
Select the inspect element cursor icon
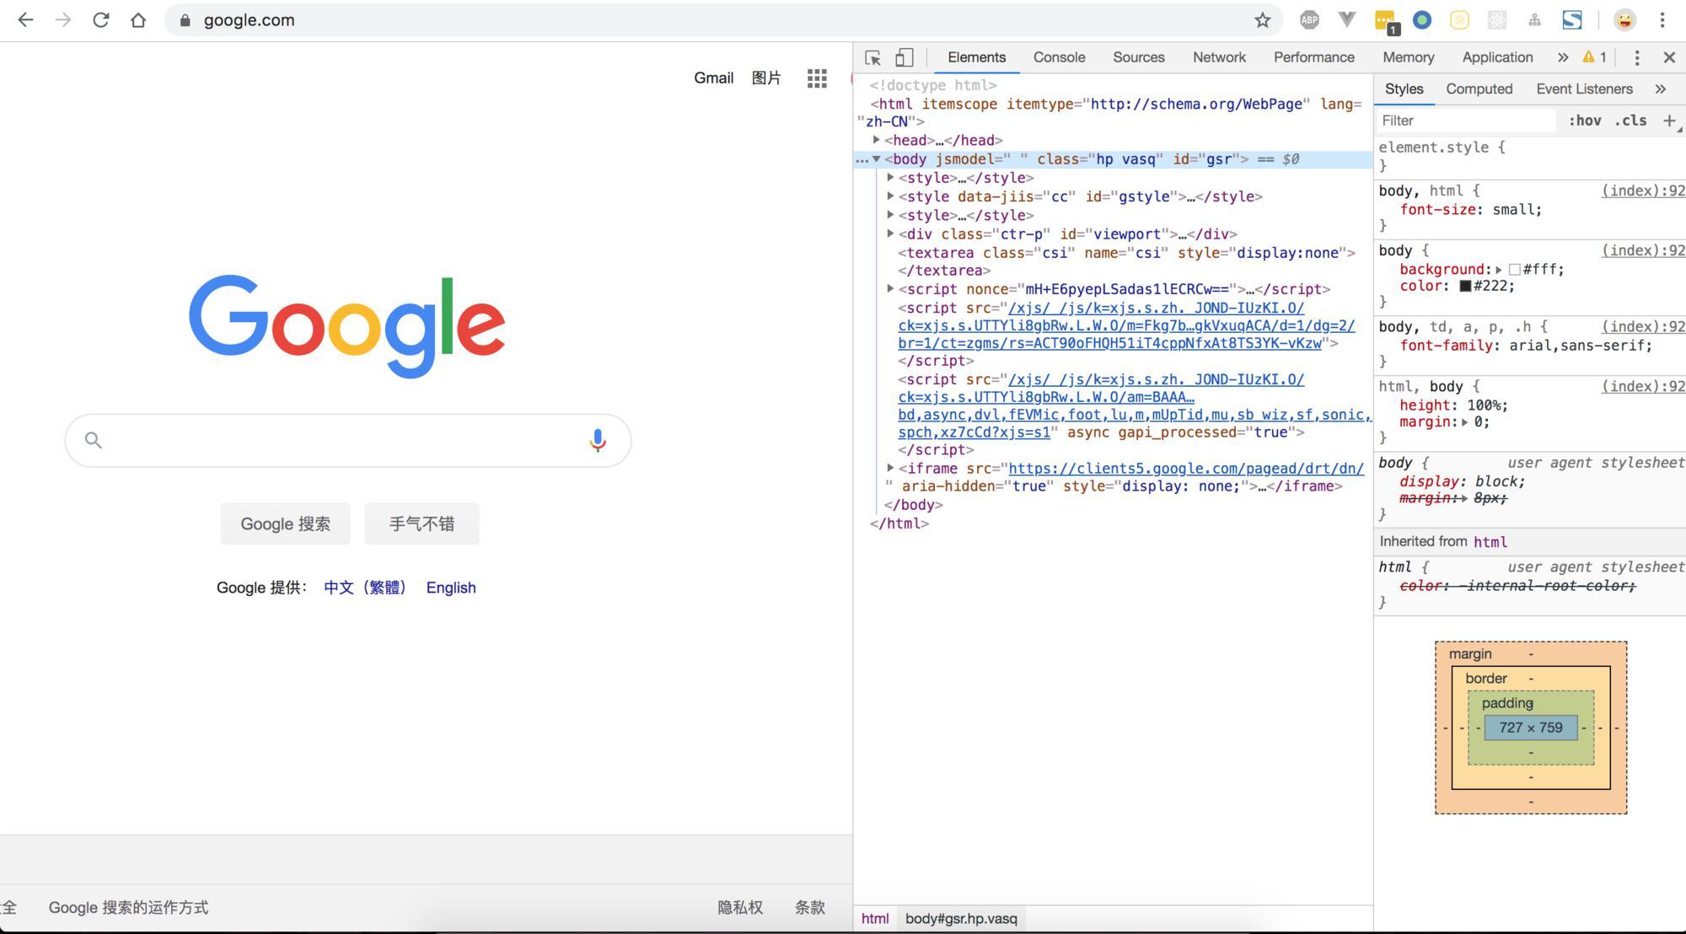[873, 57]
